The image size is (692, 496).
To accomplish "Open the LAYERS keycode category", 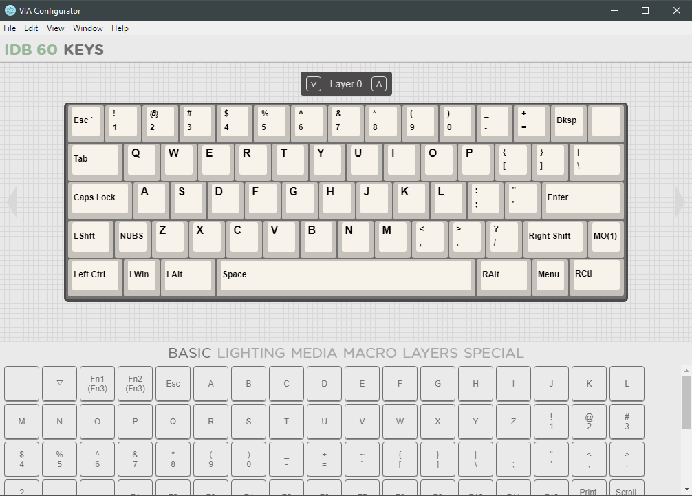I will (x=430, y=354).
